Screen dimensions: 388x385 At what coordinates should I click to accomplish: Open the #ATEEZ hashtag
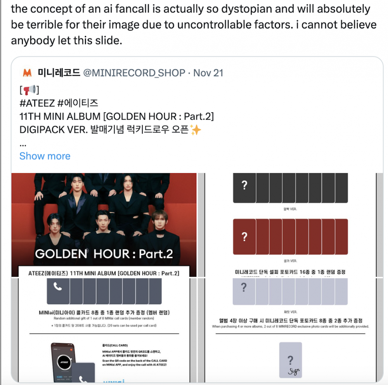point(37,103)
